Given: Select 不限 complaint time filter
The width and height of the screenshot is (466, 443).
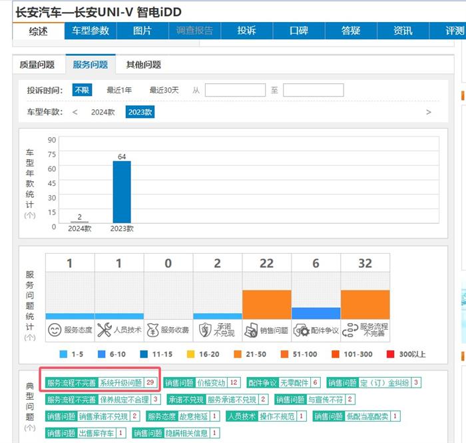Looking at the screenshot, I should 82,90.
